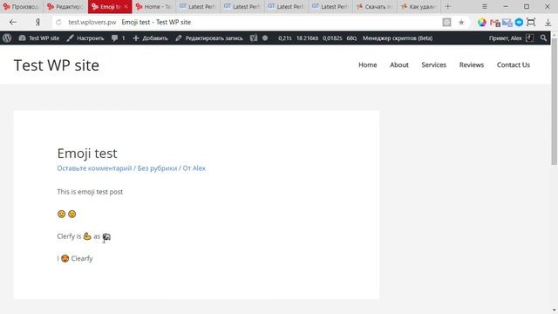Go to About in site navigation
This screenshot has width=558, height=314.
[399, 65]
